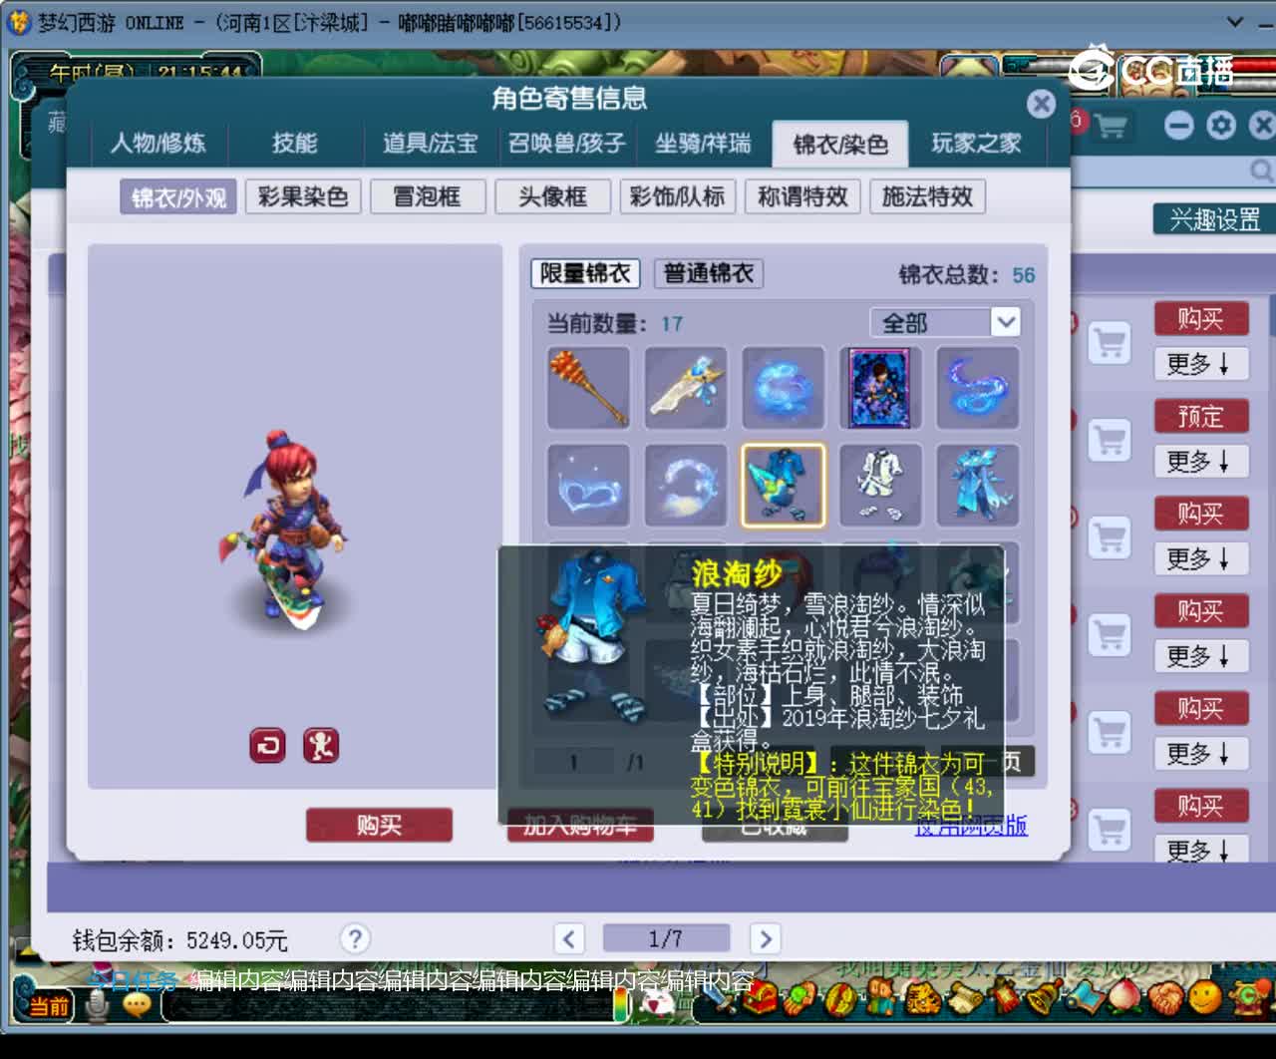Select the spiked mace weapon skin
This screenshot has height=1059, width=1276.
588,388
